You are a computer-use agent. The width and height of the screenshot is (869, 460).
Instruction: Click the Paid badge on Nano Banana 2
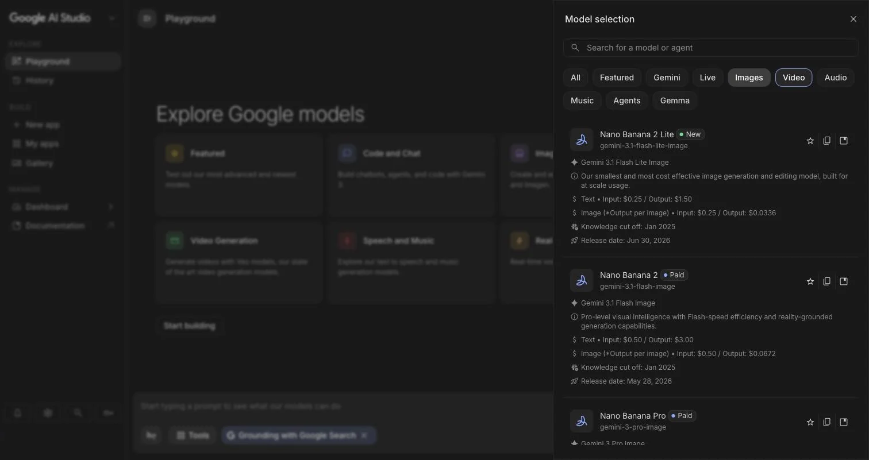(x=674, y=275)
